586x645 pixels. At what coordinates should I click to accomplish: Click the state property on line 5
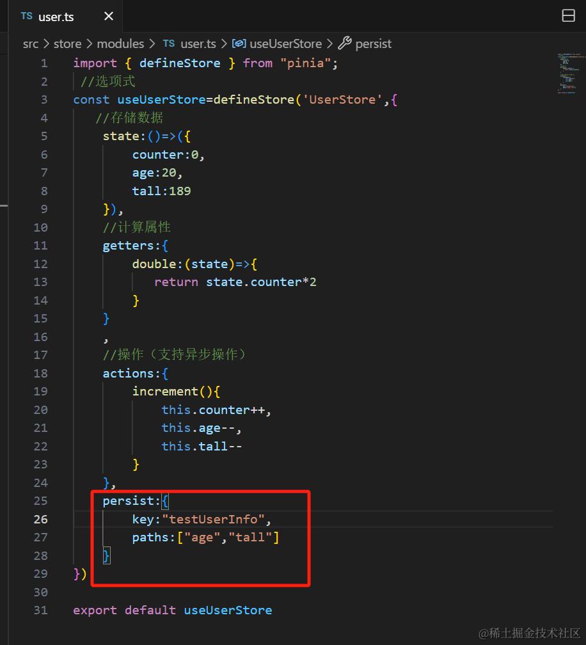pos(122,136)
